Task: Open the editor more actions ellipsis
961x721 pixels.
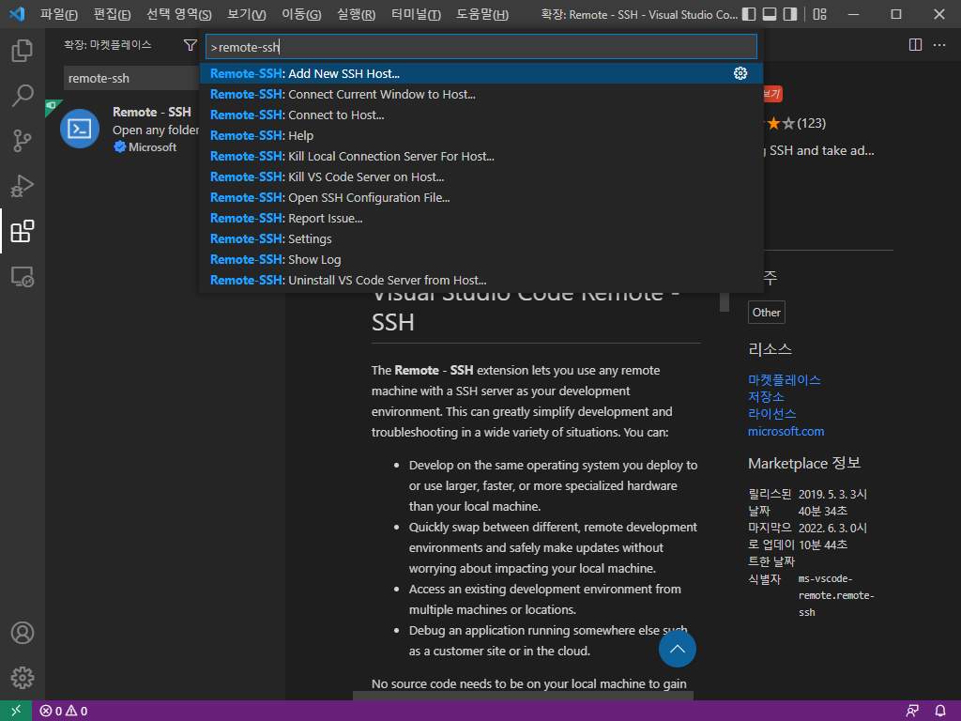Action: 938,45
